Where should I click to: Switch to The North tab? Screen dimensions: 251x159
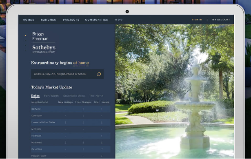(96, 96)
